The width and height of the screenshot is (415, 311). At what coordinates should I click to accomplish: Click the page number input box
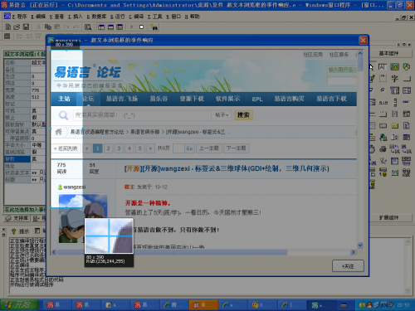pyautogui.click(x=178, y=148)
